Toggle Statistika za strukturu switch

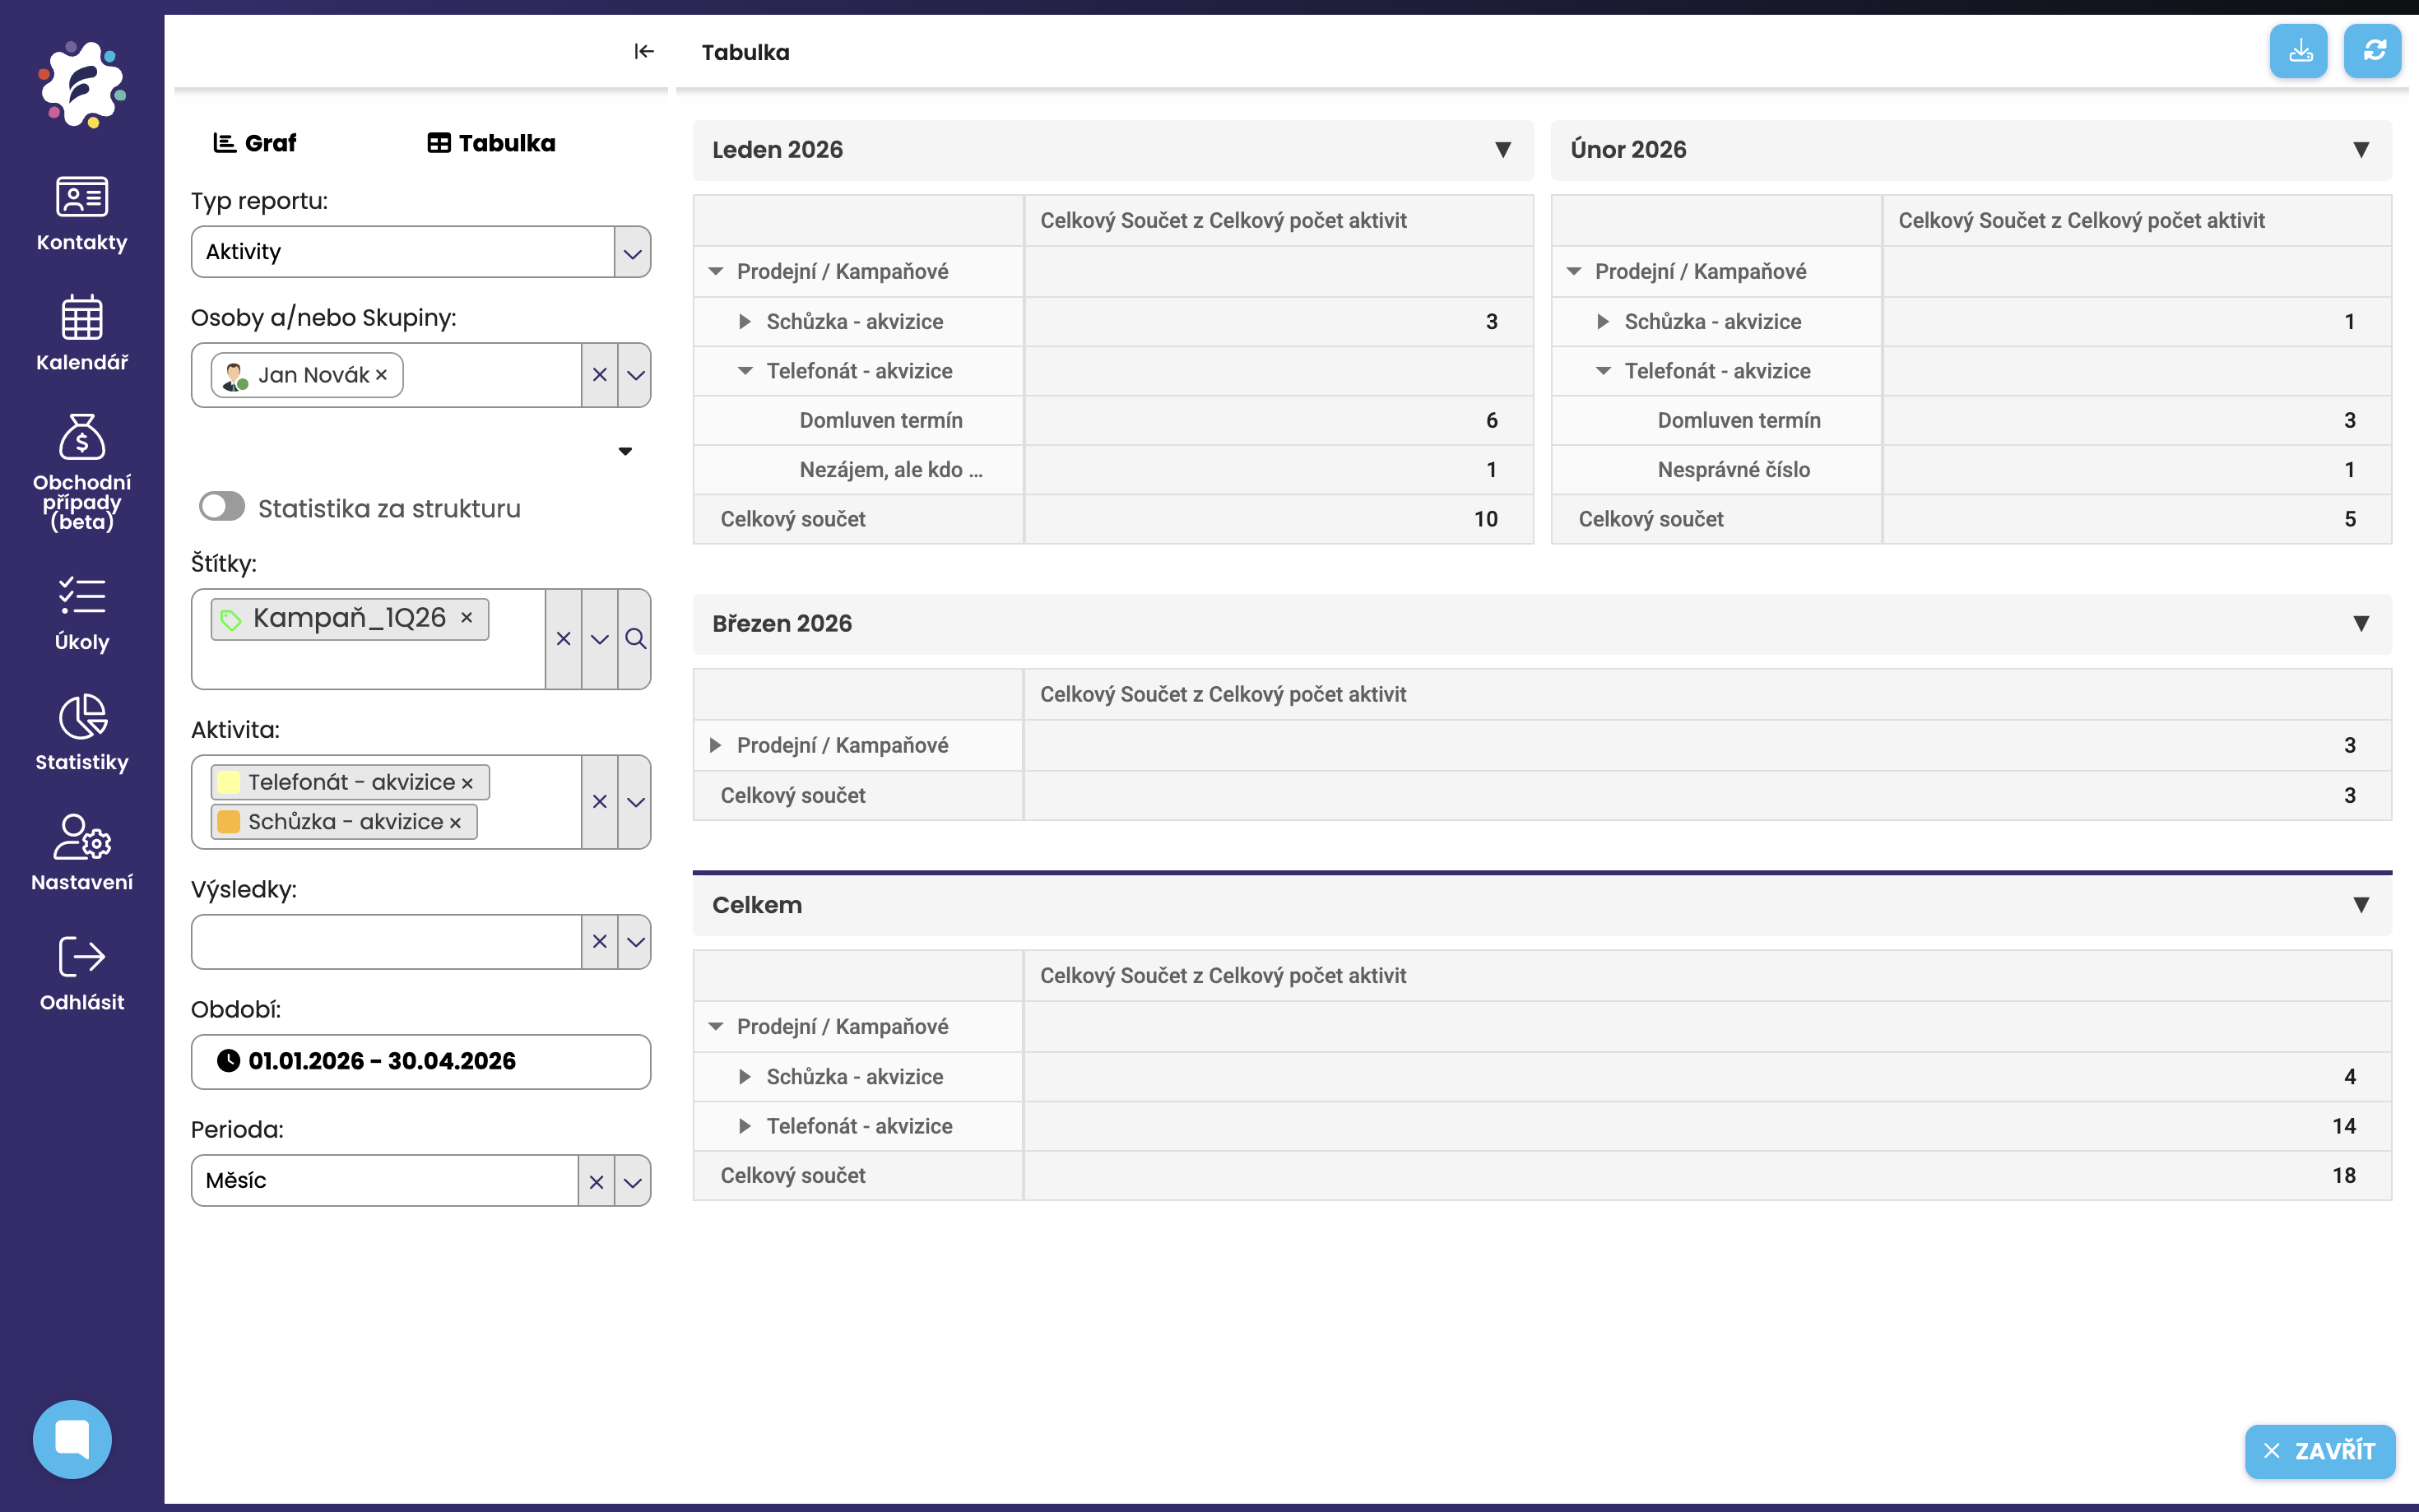coord(222,507)
